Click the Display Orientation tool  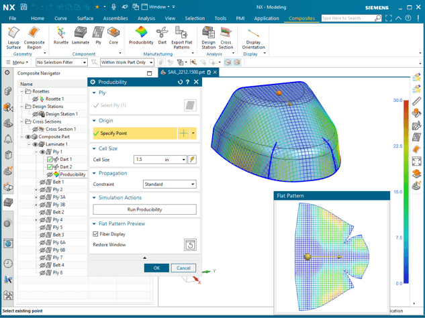(x=253, y=38)
